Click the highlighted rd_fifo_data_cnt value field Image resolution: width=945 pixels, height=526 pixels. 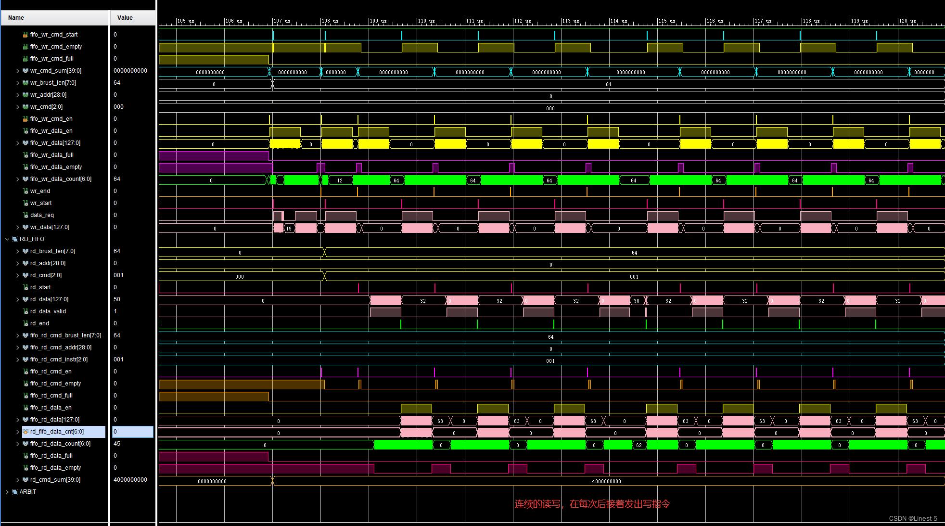[133, 432]
